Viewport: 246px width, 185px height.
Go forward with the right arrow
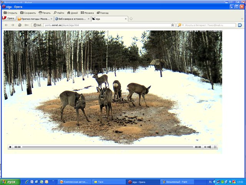tap(13, 25)
